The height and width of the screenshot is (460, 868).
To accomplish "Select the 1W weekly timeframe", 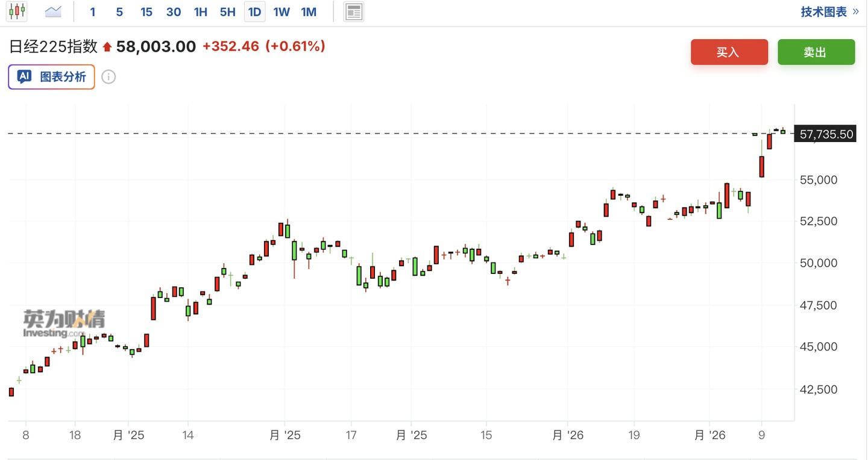I will pos(281,12).
